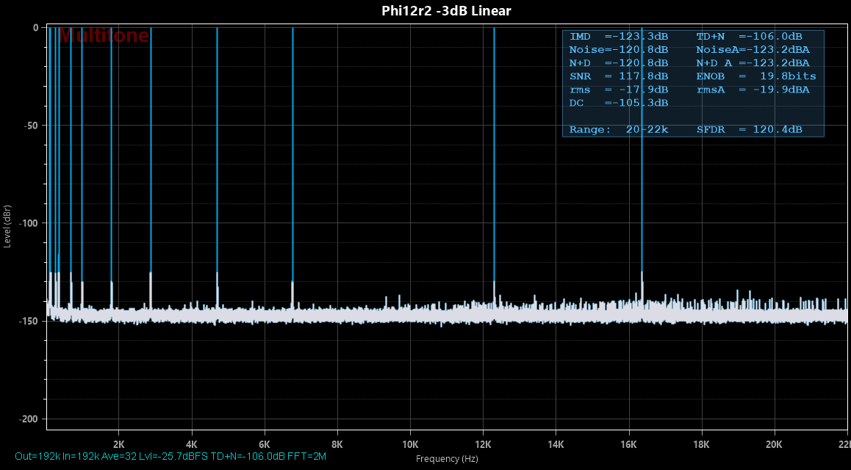Viewport: 851px width, 470px height.
Task: Select the 18K frequency tick label
Action: coord(701,445)
